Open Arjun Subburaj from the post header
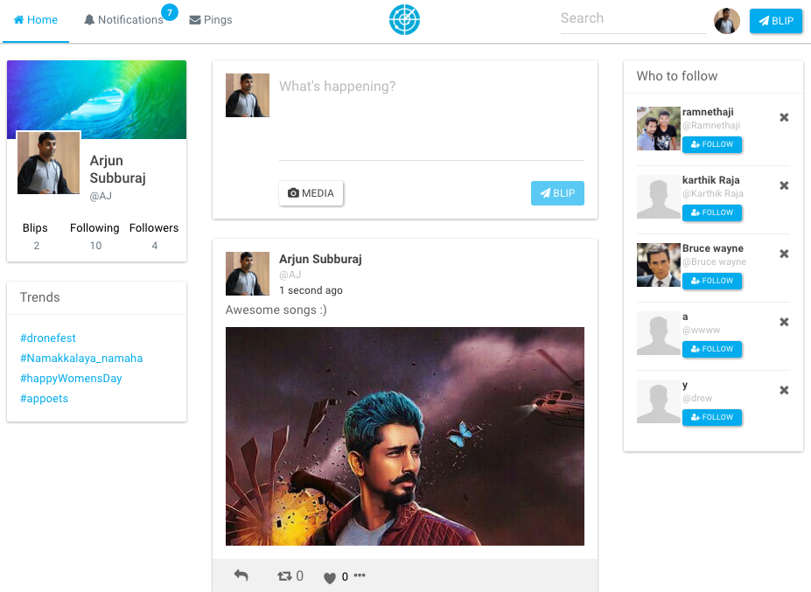Screen dimensions: 811x592 pos(320,259)
